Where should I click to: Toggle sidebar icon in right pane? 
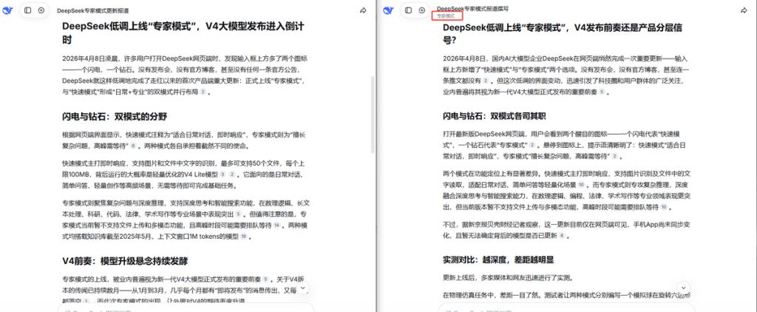tap(409, 11)
